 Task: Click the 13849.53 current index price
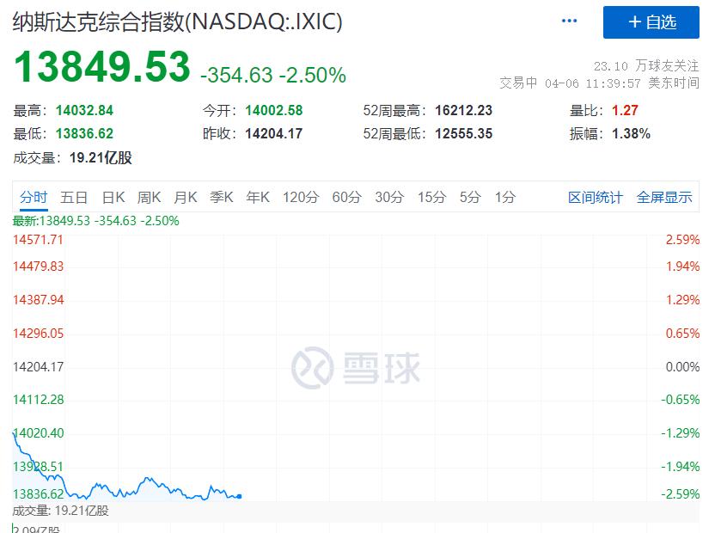pos(101,68)
